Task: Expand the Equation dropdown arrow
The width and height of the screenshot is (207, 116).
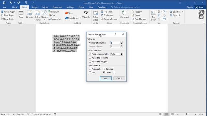Action: tap(183, 12)
